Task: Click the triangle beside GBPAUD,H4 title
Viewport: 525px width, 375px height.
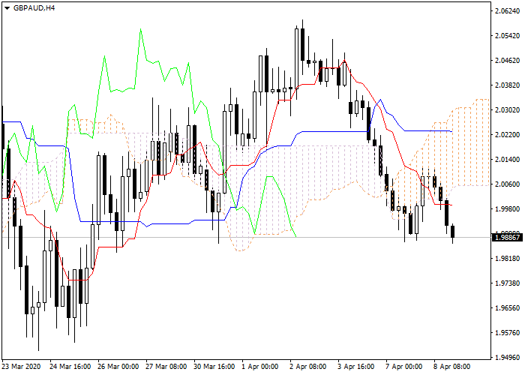Action: (7, 8)
